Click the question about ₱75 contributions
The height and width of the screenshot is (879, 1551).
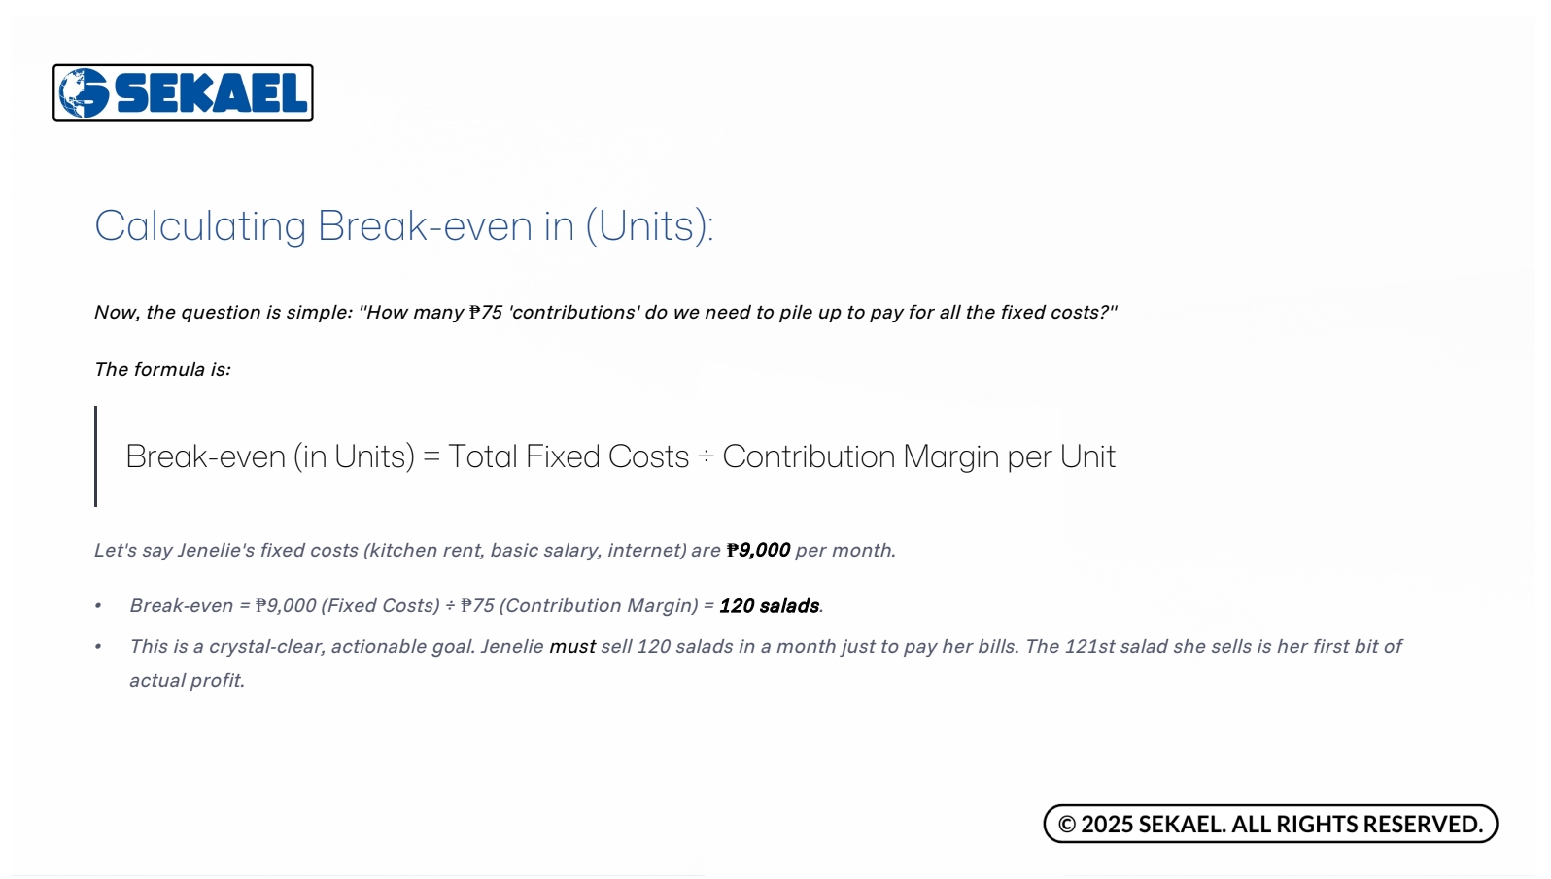tap(604, 313)
